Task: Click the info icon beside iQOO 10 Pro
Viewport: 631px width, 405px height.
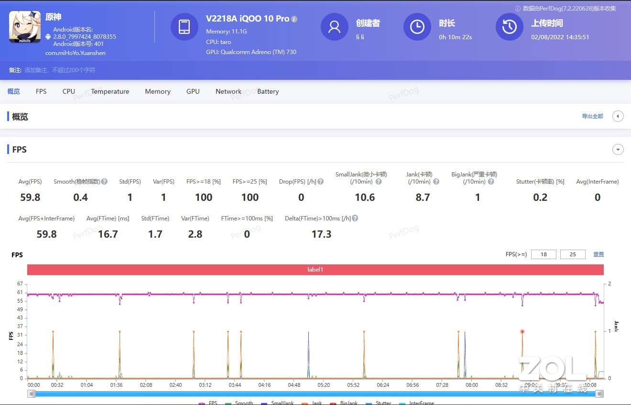Action: pyautogui.click(x=294, y=19)
